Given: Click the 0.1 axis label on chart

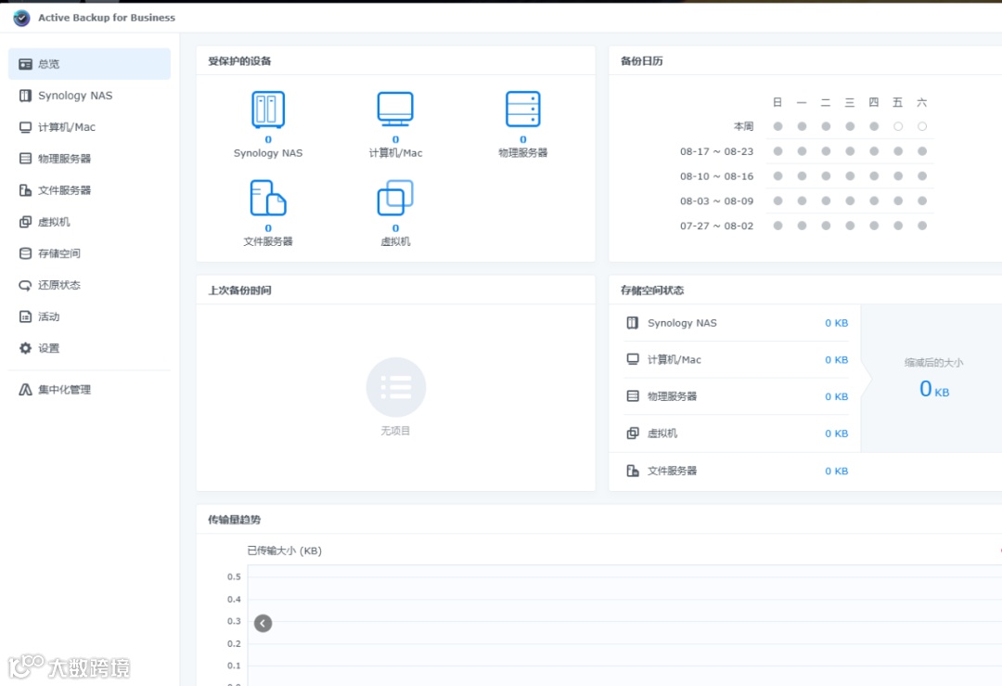Looking at the screenshot, I should tap(234, 666).
